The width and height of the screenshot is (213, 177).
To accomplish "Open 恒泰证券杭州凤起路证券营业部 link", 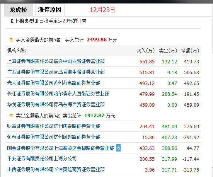I will pyautogui.click(x=53, y=137).
